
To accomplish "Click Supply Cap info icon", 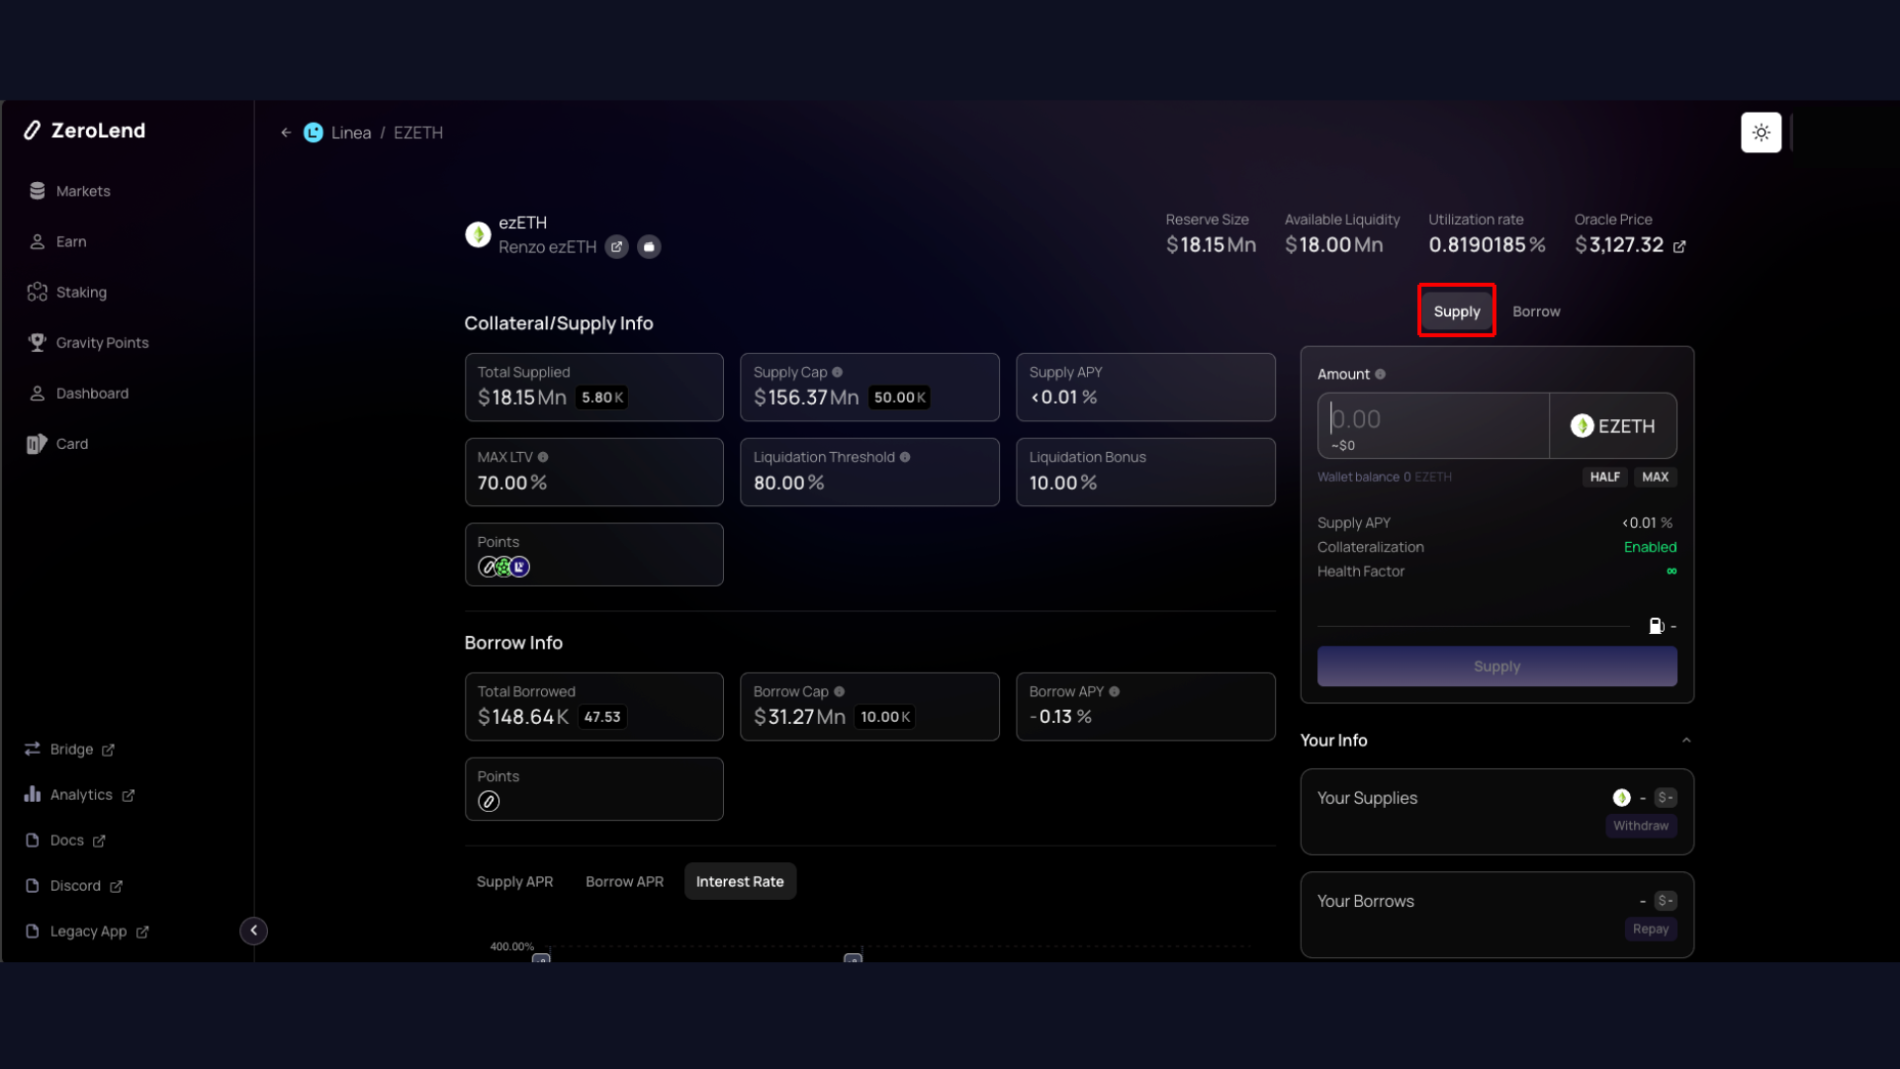I will (837, 372).
